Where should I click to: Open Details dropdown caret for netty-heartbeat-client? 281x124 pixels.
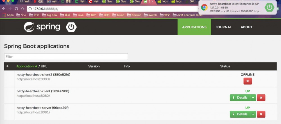coord(253,98)
